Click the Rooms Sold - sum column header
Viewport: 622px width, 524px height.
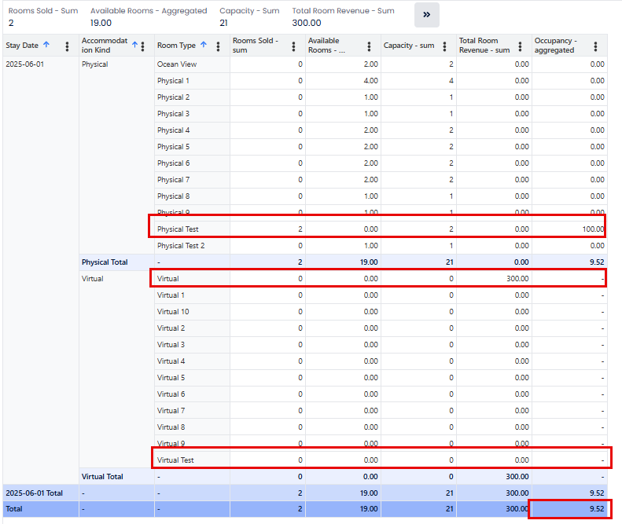coord(256,46)
